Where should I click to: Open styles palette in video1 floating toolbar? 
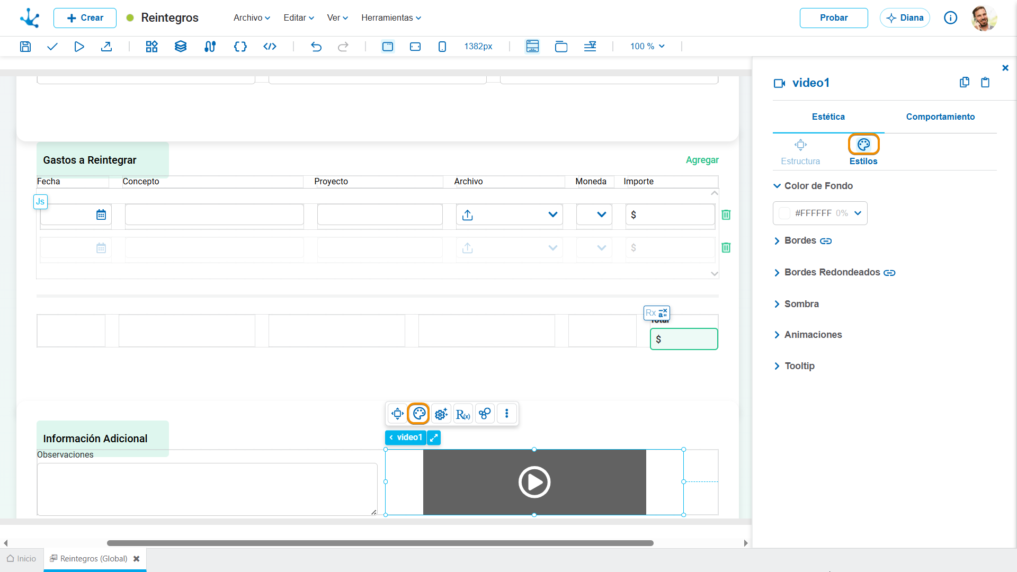pos(419,414)
